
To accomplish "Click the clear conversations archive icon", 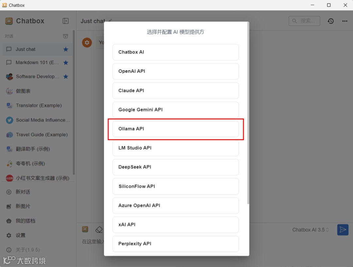I will (65, 36).
